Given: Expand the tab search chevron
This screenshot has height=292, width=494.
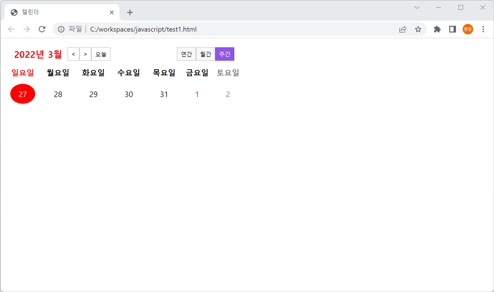Looking at the screenshot, I should point(417,8).
